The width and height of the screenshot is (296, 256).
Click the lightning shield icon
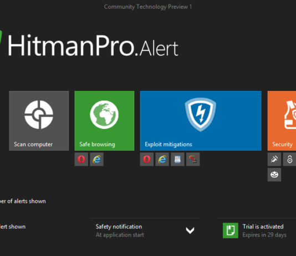pos(201,115)
